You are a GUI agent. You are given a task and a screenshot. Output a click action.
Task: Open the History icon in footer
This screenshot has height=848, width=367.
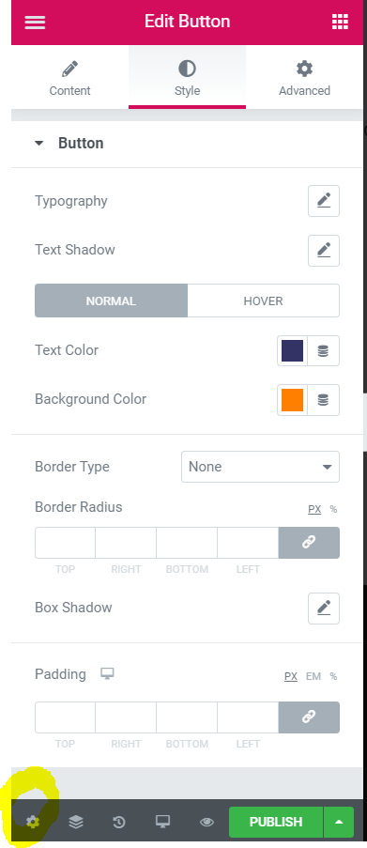(x=119, y=822)
